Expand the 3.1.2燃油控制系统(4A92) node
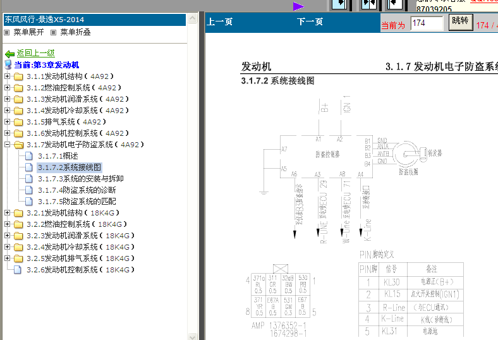 tap(7, 88)
